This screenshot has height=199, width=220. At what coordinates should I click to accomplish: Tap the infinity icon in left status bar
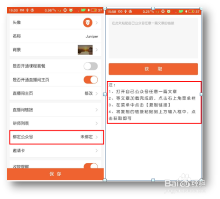pyautogui.click(x=22, y=10)
